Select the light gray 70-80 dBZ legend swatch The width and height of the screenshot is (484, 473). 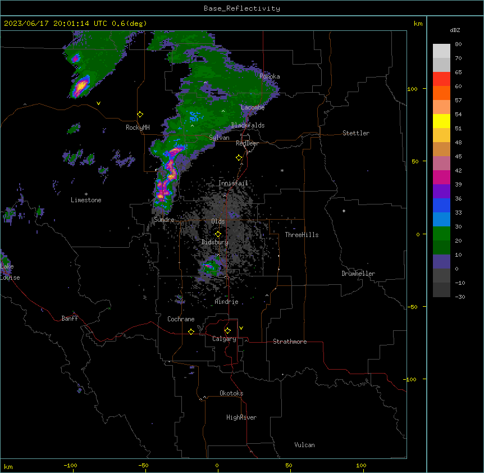(x=441, y=51)
